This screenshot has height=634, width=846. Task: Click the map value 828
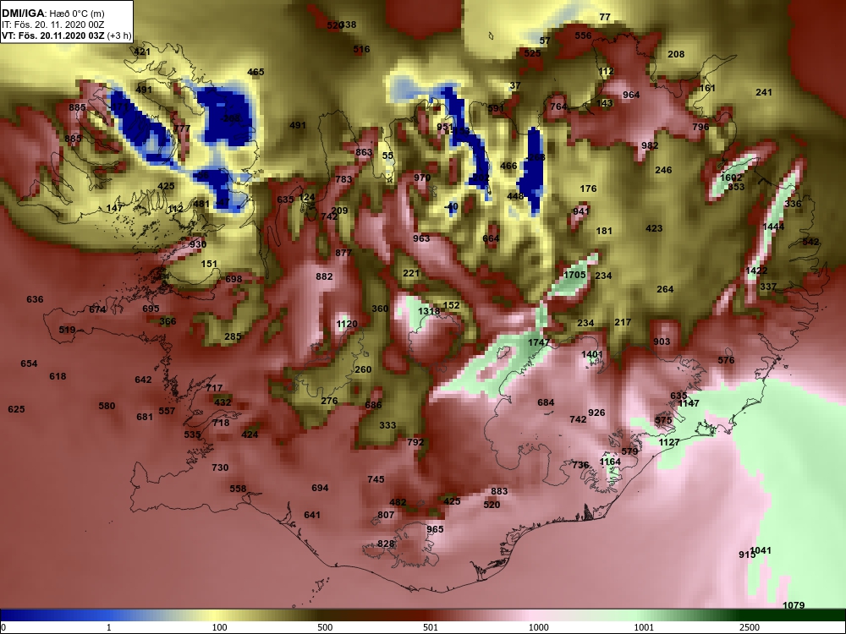385,544
